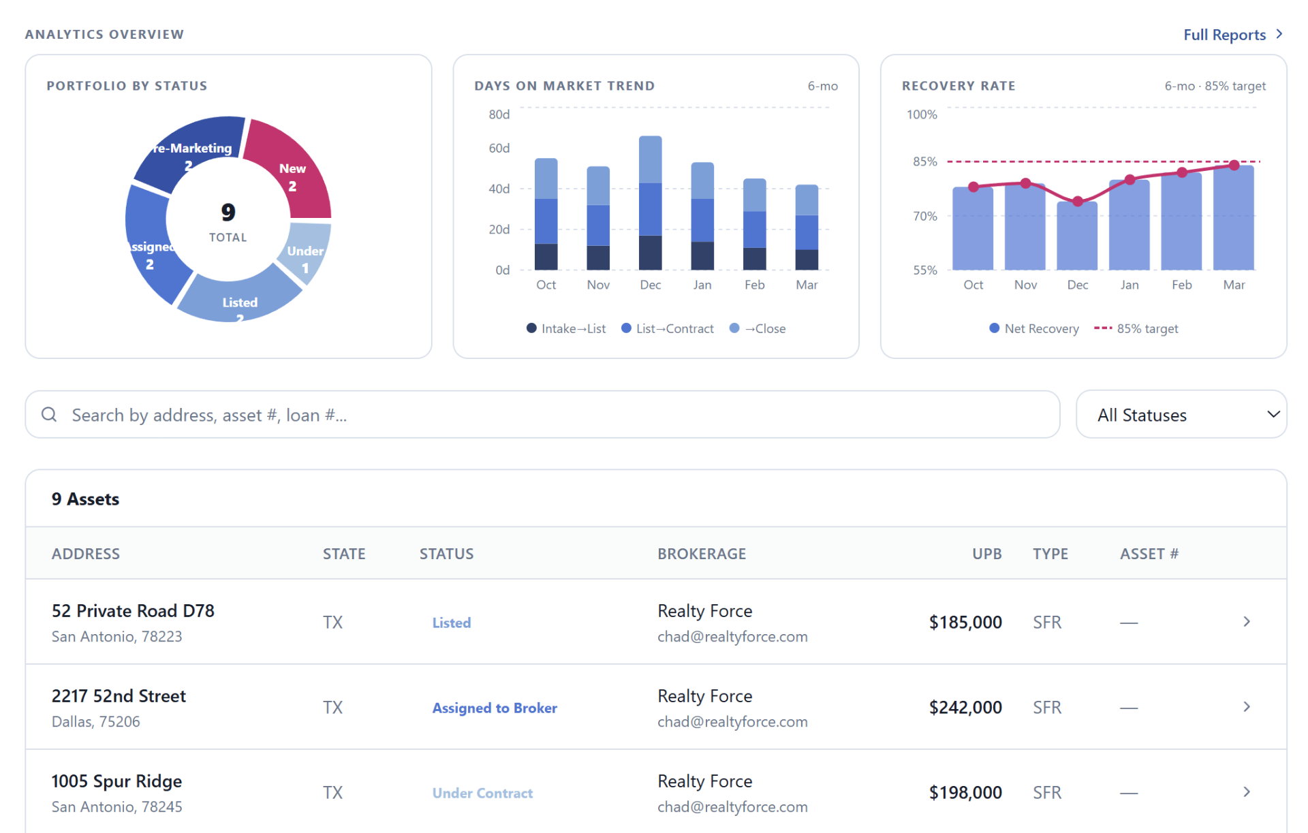This screenshot has width=1308, height=833.
Task: Sort by the ADDRESS column header
Action: click(86, 553)
